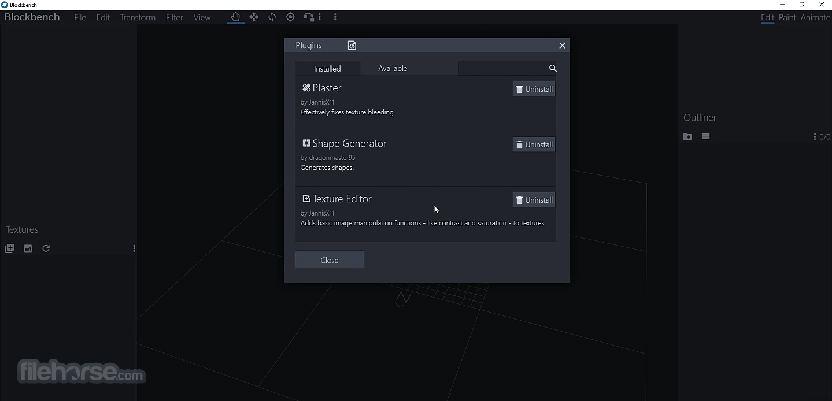The width and height of the screenshot is (832, 401).
Task: Click the Textures panel heading
Action: coord(22,229)
